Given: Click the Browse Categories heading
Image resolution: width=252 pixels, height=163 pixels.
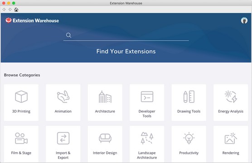Looking at the screenshot, I should point(22,75).
